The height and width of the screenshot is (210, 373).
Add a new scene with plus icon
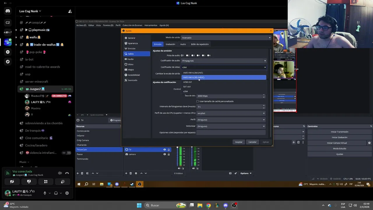tap(78, 173)
